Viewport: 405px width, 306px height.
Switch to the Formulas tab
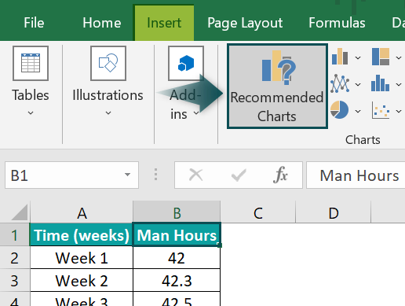click(337, 23)
